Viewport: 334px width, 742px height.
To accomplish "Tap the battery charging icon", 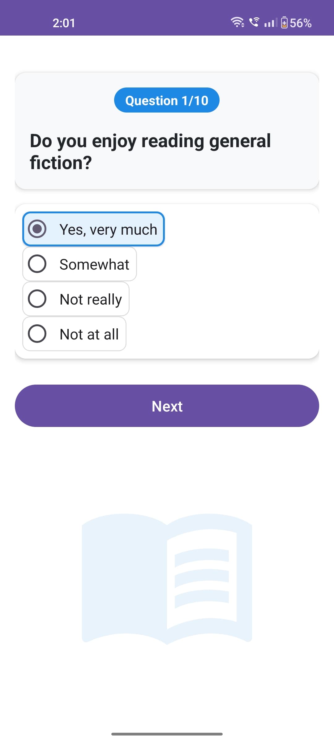I will click(284, 23).
